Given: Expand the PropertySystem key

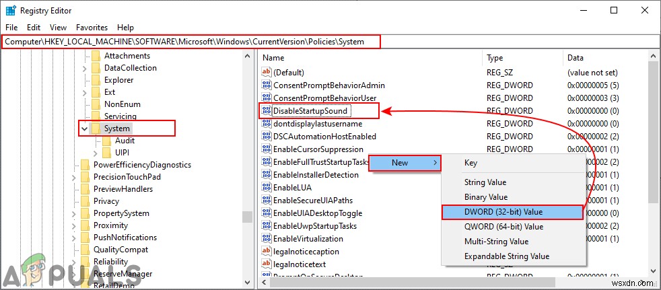Looking at the screenshot, I should 74,213.
